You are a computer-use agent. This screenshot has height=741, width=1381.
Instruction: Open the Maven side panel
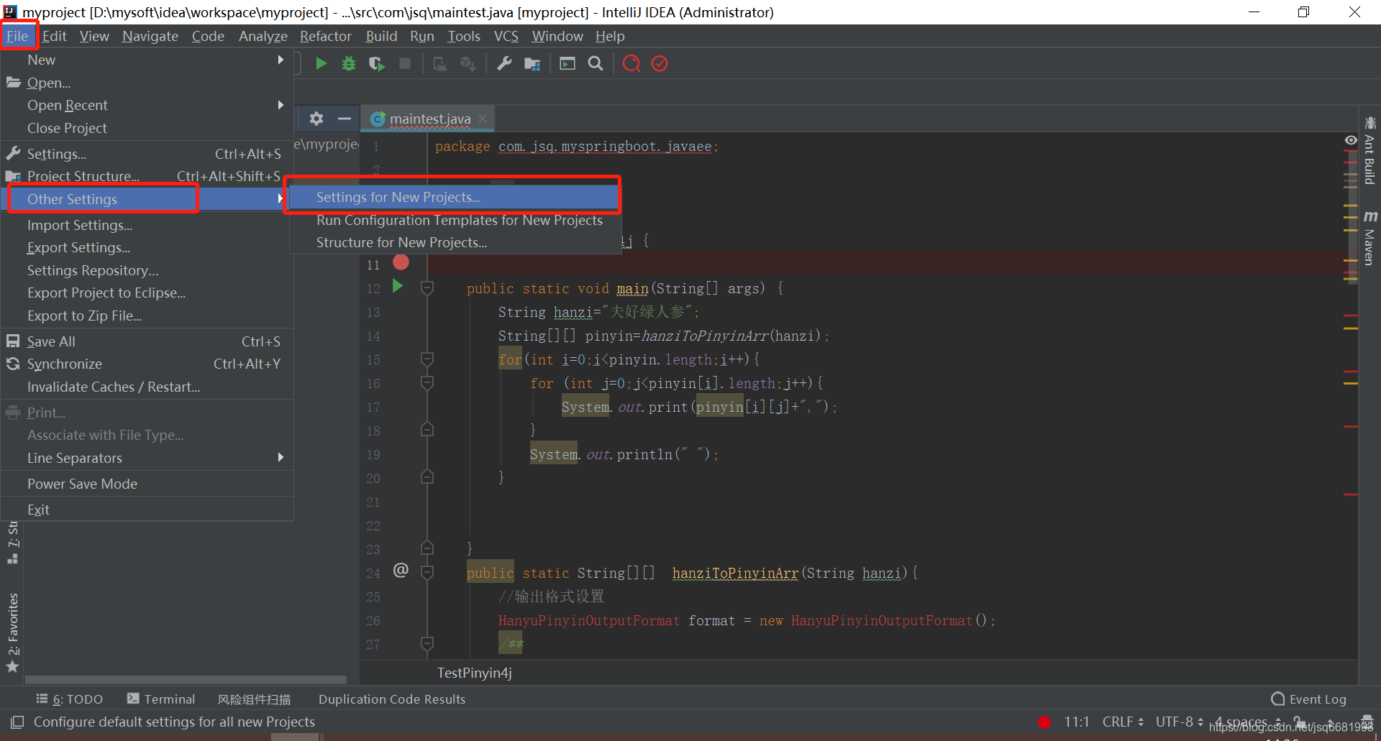click(1369, 238)
